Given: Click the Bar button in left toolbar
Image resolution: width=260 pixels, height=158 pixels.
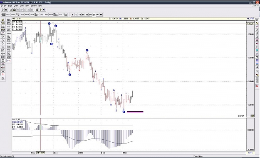Looking at the screenshot, I should 9,27.
